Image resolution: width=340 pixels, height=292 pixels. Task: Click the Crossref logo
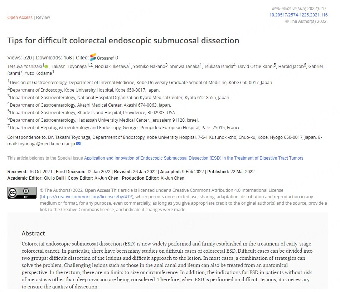click(x=102, y=57)
